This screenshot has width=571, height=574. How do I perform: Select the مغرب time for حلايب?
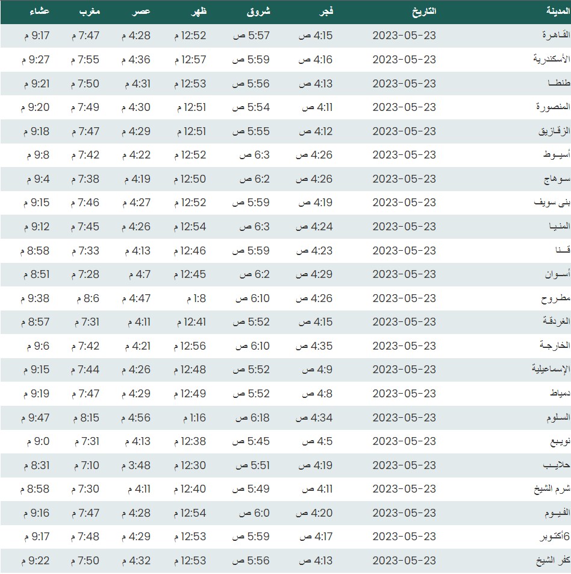[x=87, y=465]
